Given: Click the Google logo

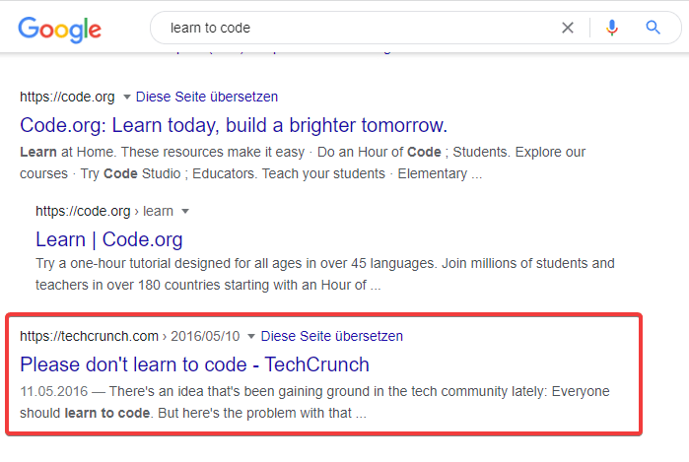Looking at the screenshot, I should point(59,30).
